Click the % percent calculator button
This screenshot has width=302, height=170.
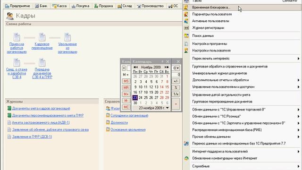coord(176,88)
